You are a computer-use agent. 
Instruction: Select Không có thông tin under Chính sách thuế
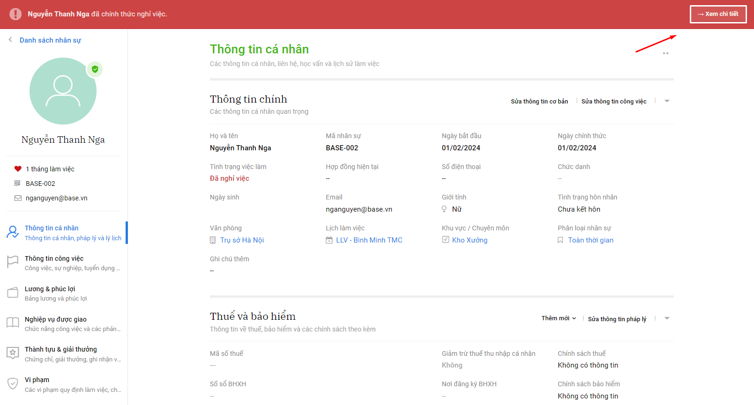point(588,365)
